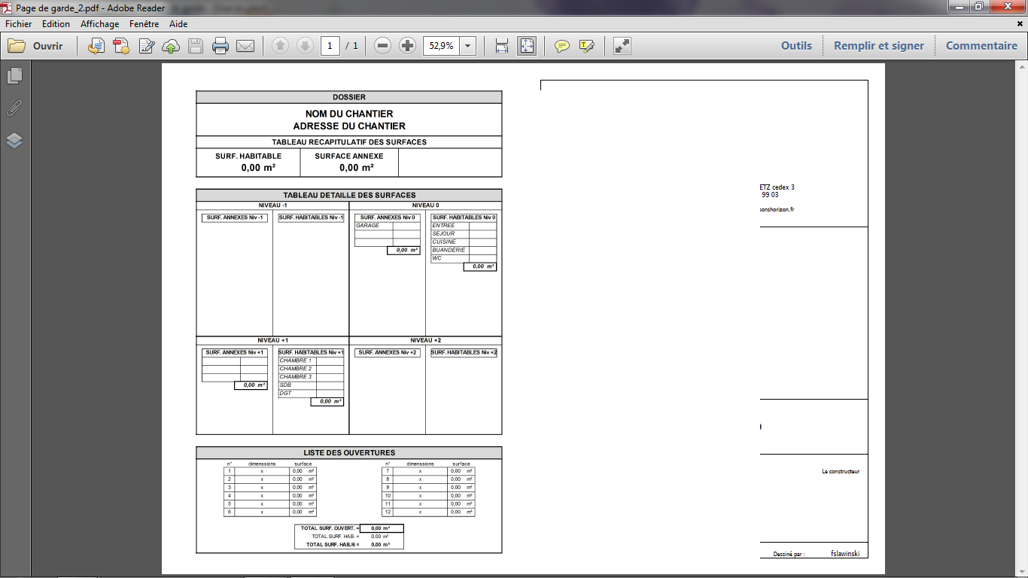Screen dimensions: 1028x578
Task: Open the Affichage menu
Action: [x=100, y=24]
